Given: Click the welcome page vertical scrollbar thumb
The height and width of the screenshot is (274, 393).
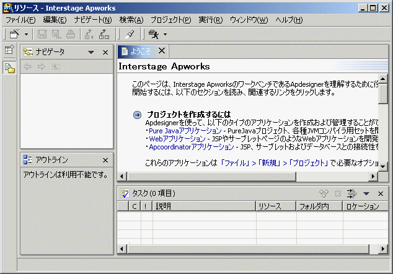Looking at the screenshot, I should [383, 94].
